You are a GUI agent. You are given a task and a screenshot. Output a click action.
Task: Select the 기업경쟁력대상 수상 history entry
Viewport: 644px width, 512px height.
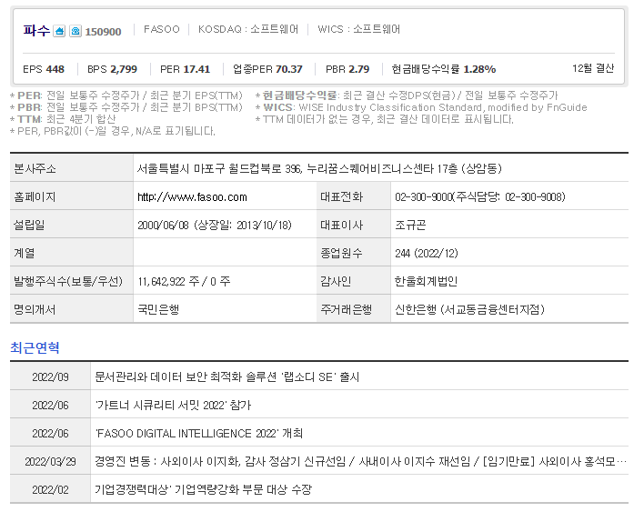tap(204, 490)
